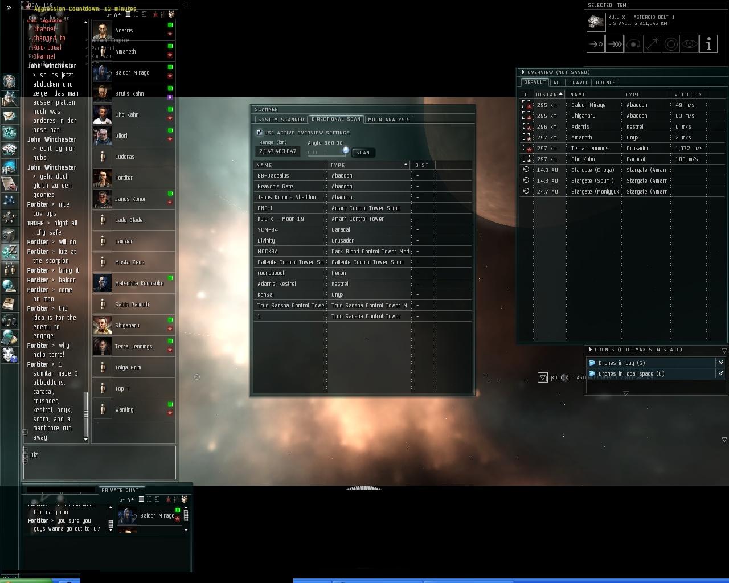Collapse the Overview panel via its triangle
The width and height of the screenshot is (729, 583).
(523, 72)
